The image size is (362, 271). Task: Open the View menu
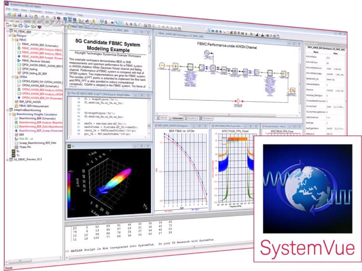point(24,10)
